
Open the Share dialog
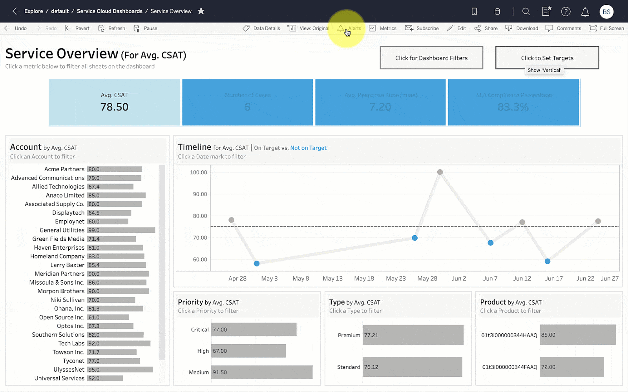tap(486, 28)
